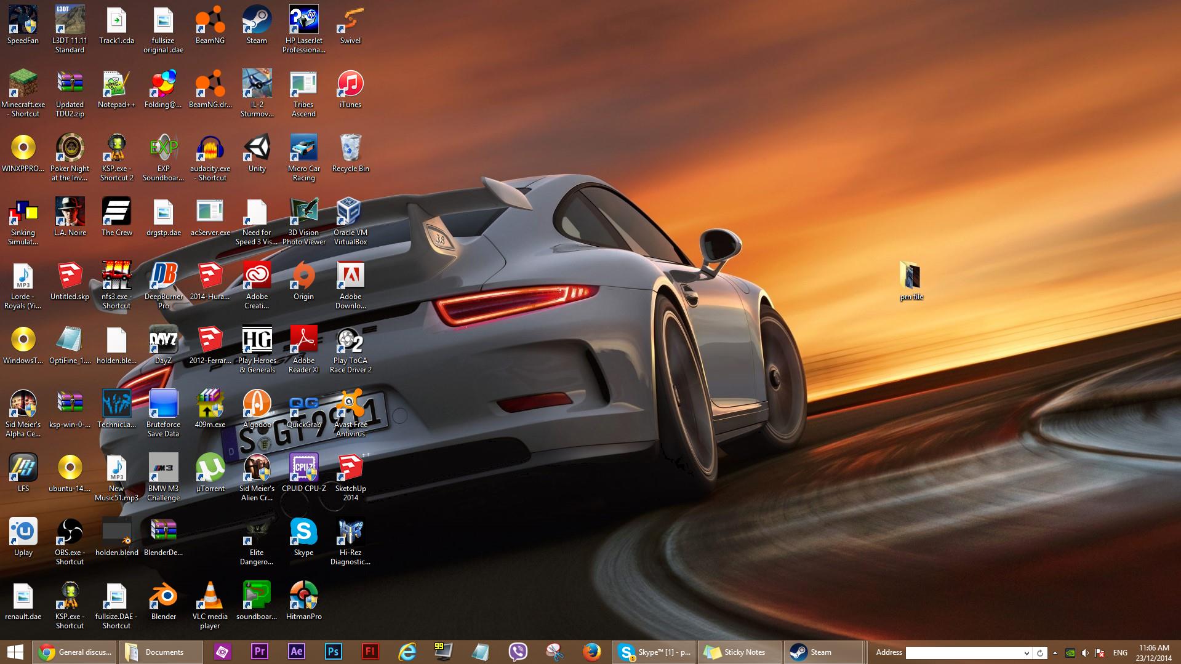Open the Blender desktop shortcut
Image resolution: width=1181 pixels, height=664 pixels.
163,601
